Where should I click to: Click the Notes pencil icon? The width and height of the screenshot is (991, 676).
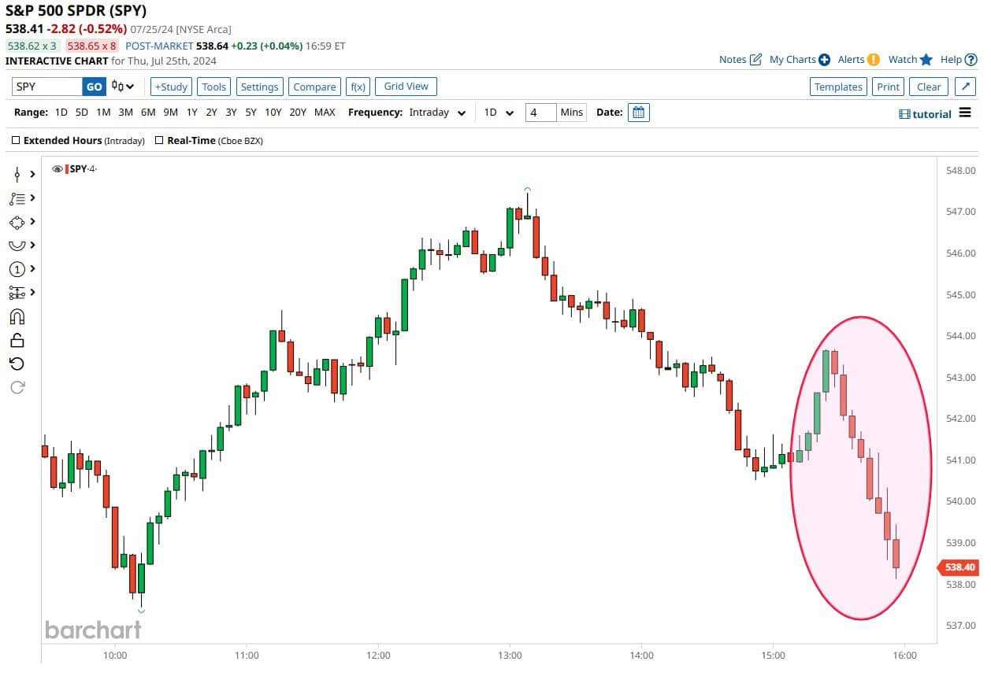point(755,60)
